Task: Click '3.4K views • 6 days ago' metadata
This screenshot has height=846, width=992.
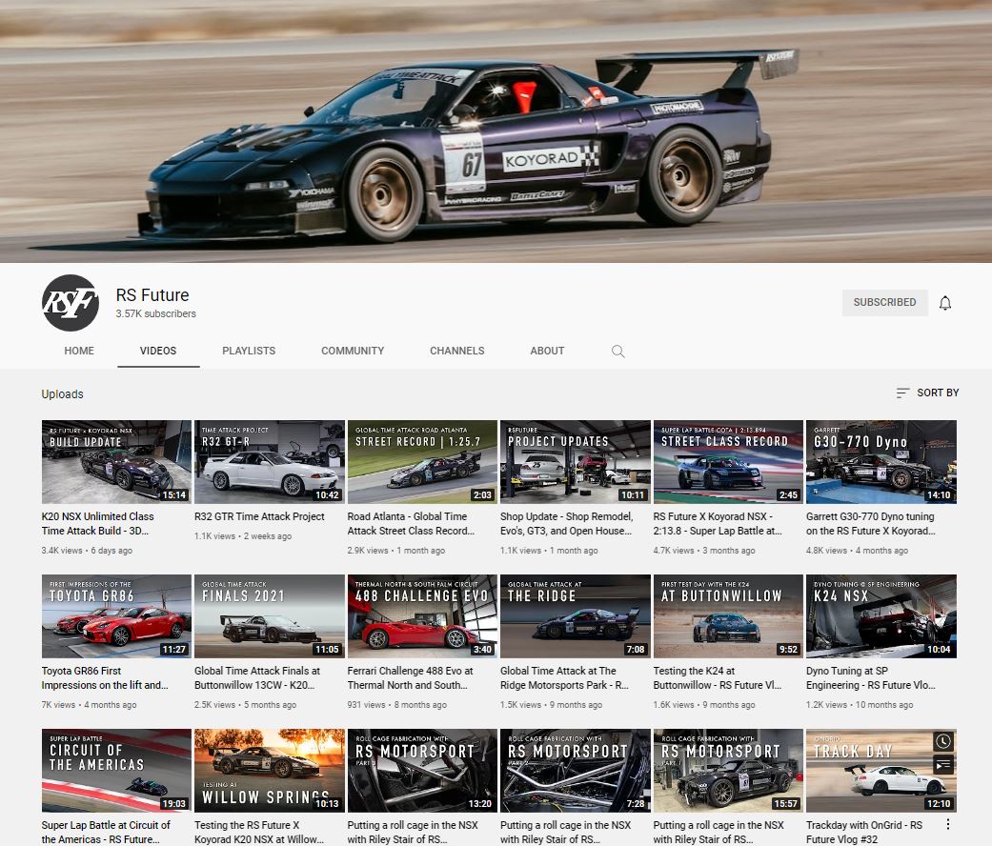Action: (x=87, y=551)
